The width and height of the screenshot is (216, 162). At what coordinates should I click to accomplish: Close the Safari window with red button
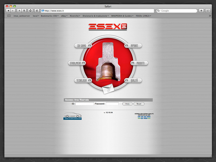click(7, 6)
